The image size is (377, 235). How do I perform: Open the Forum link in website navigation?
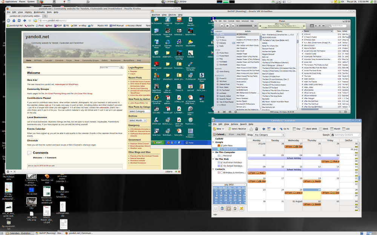[x=69, y=61]
